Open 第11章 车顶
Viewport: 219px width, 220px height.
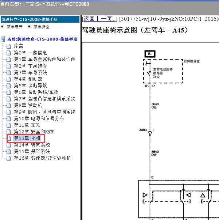[x=27, y=125]
